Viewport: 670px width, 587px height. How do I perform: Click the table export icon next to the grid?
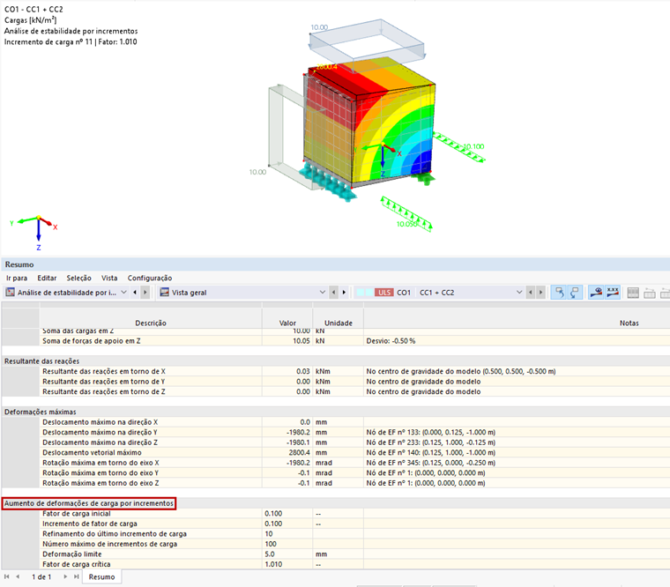[x=650, y=293]
